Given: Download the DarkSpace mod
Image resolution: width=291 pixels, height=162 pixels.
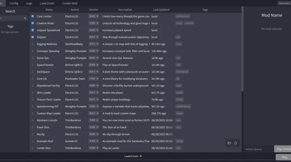Looking at the screenshot, I should (x=33, y=72).
